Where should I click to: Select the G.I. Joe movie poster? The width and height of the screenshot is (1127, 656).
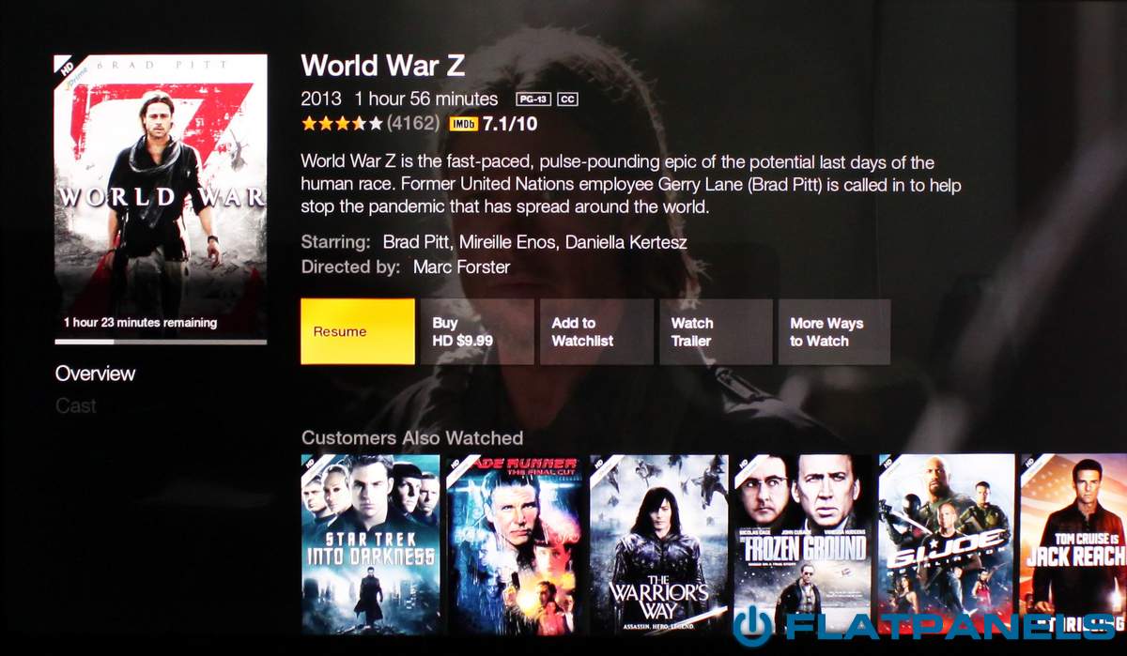pyautogui.click(x=947, y=544)
